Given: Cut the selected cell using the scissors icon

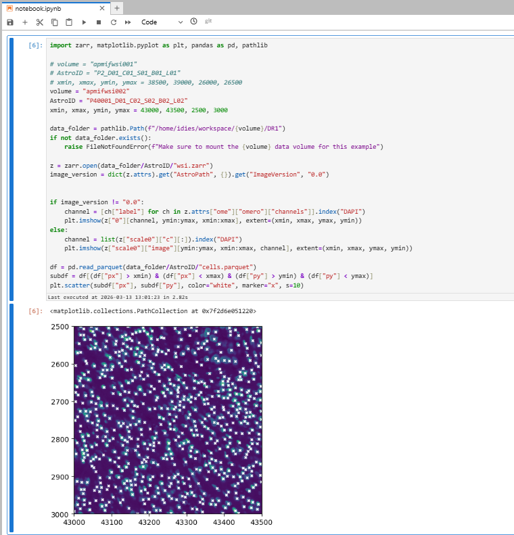Looking at the screenshot, I should point(39,22).
